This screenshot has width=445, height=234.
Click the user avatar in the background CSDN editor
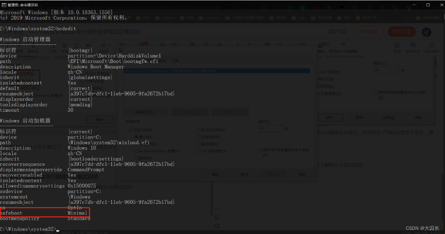[426, 32]
